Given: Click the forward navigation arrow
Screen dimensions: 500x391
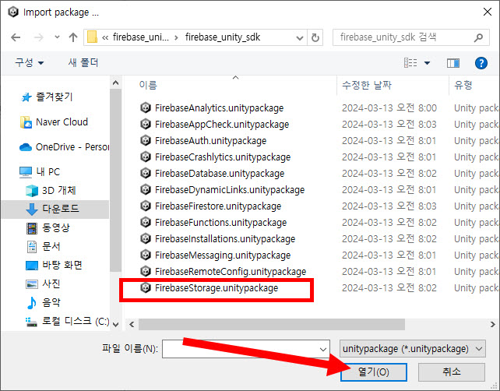Looking at the screenshot, I should point(39,37).
